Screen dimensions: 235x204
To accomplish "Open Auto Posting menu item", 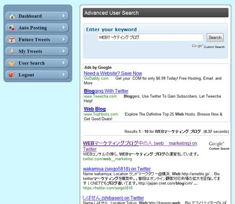I will click(x=37, y=28).
